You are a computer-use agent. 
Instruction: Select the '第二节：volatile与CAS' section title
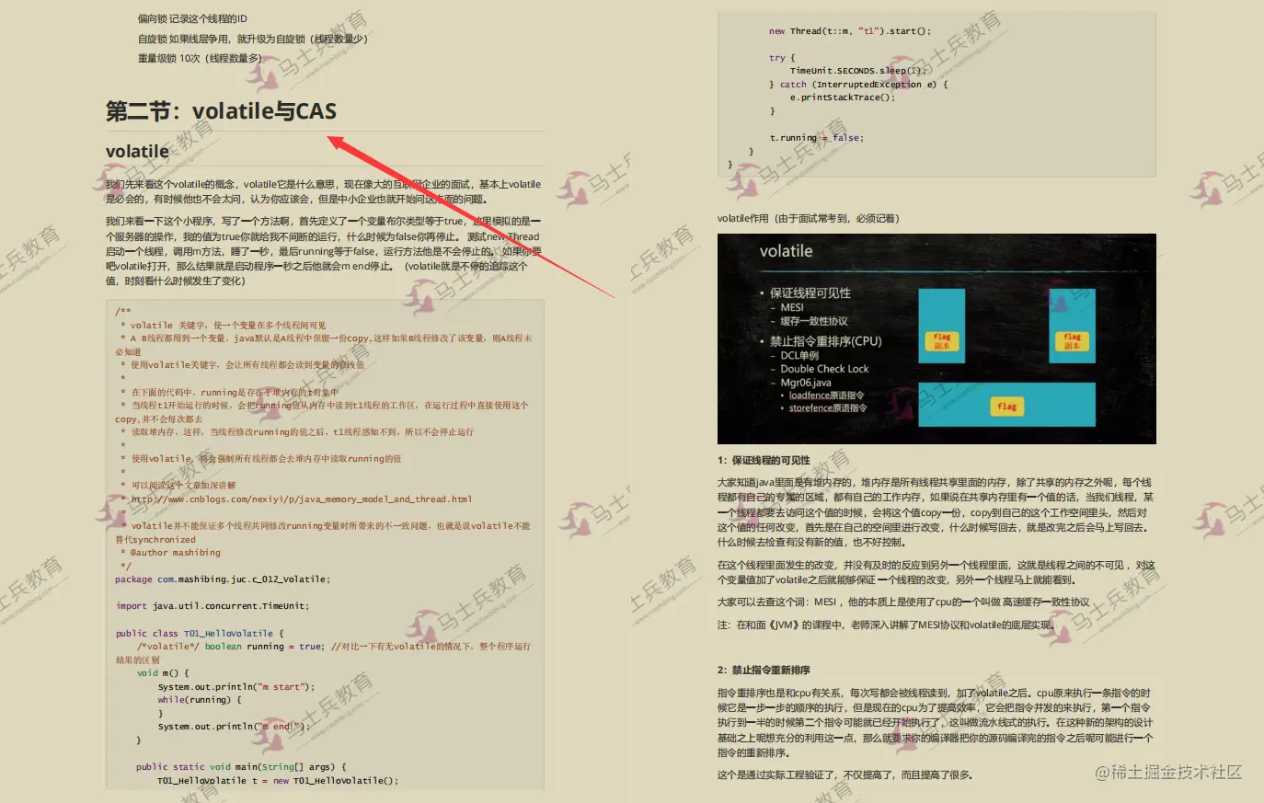pos(221,110)
